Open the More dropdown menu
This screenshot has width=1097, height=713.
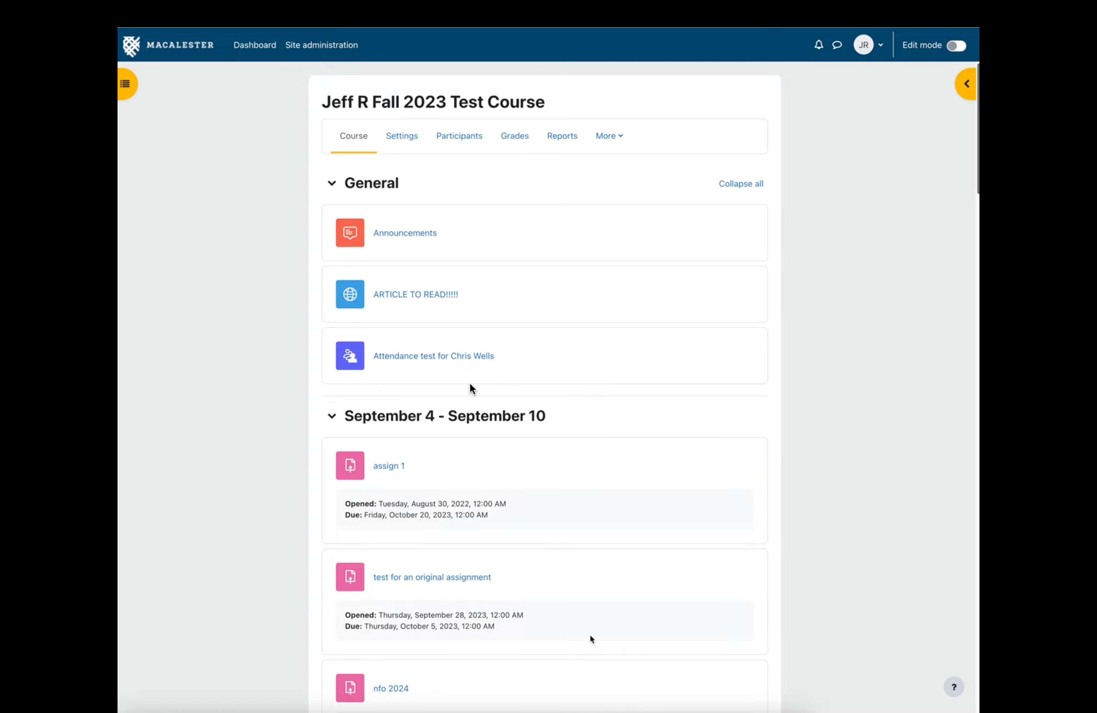608,136
